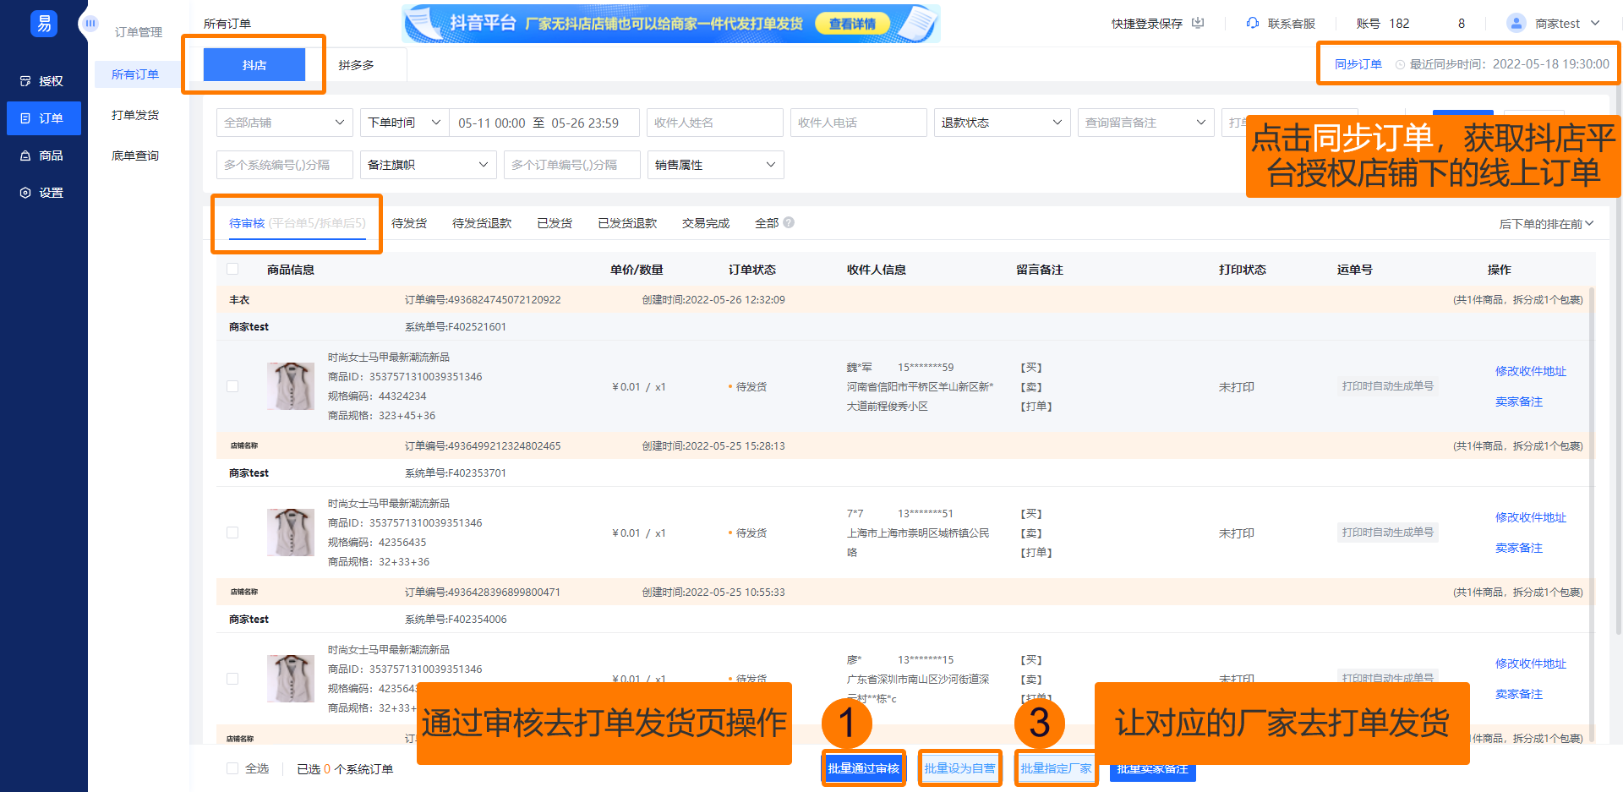The image size is (1623, 792).
Task: Click 查看详情 on the banner
Action: 852,24
